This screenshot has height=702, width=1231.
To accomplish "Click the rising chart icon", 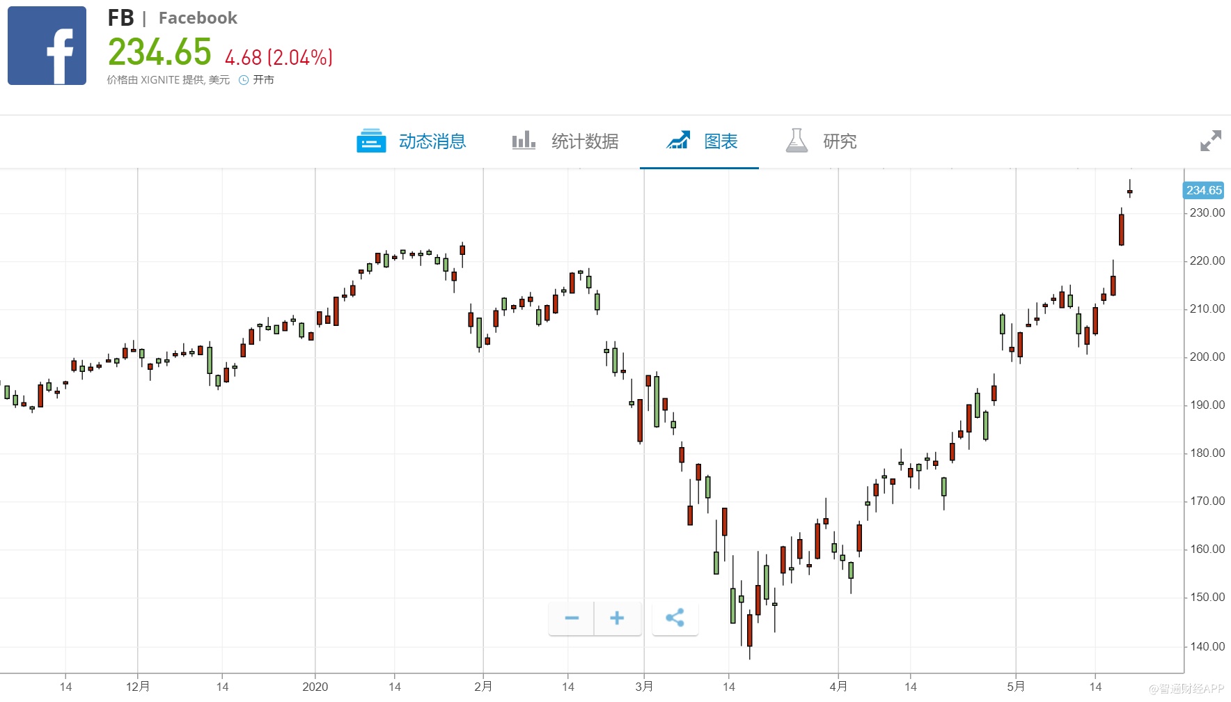I will click(x=678, y=141).
